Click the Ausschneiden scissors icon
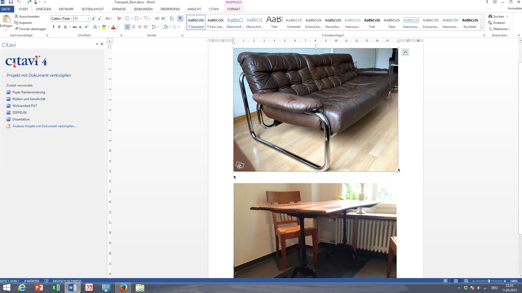 [x=16, y=16]
